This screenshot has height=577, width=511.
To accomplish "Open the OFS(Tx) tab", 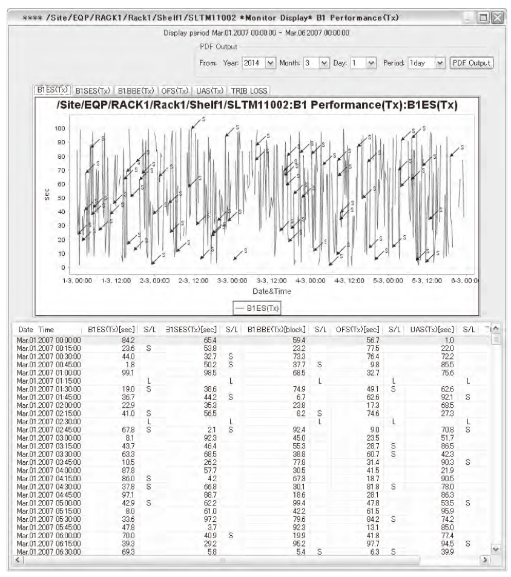I will coord(174,90).
